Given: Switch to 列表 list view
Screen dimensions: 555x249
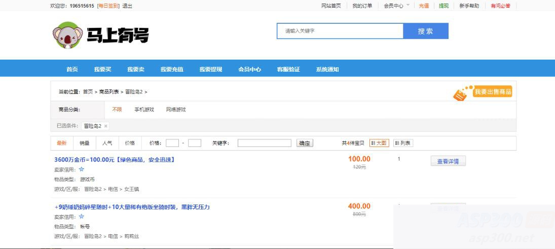Looking at the screenshot, I should (403, 143).
